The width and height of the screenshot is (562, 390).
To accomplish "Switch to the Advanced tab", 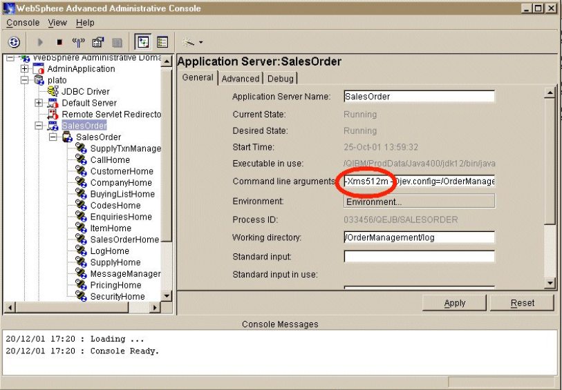I will click(x=241, y=79).
